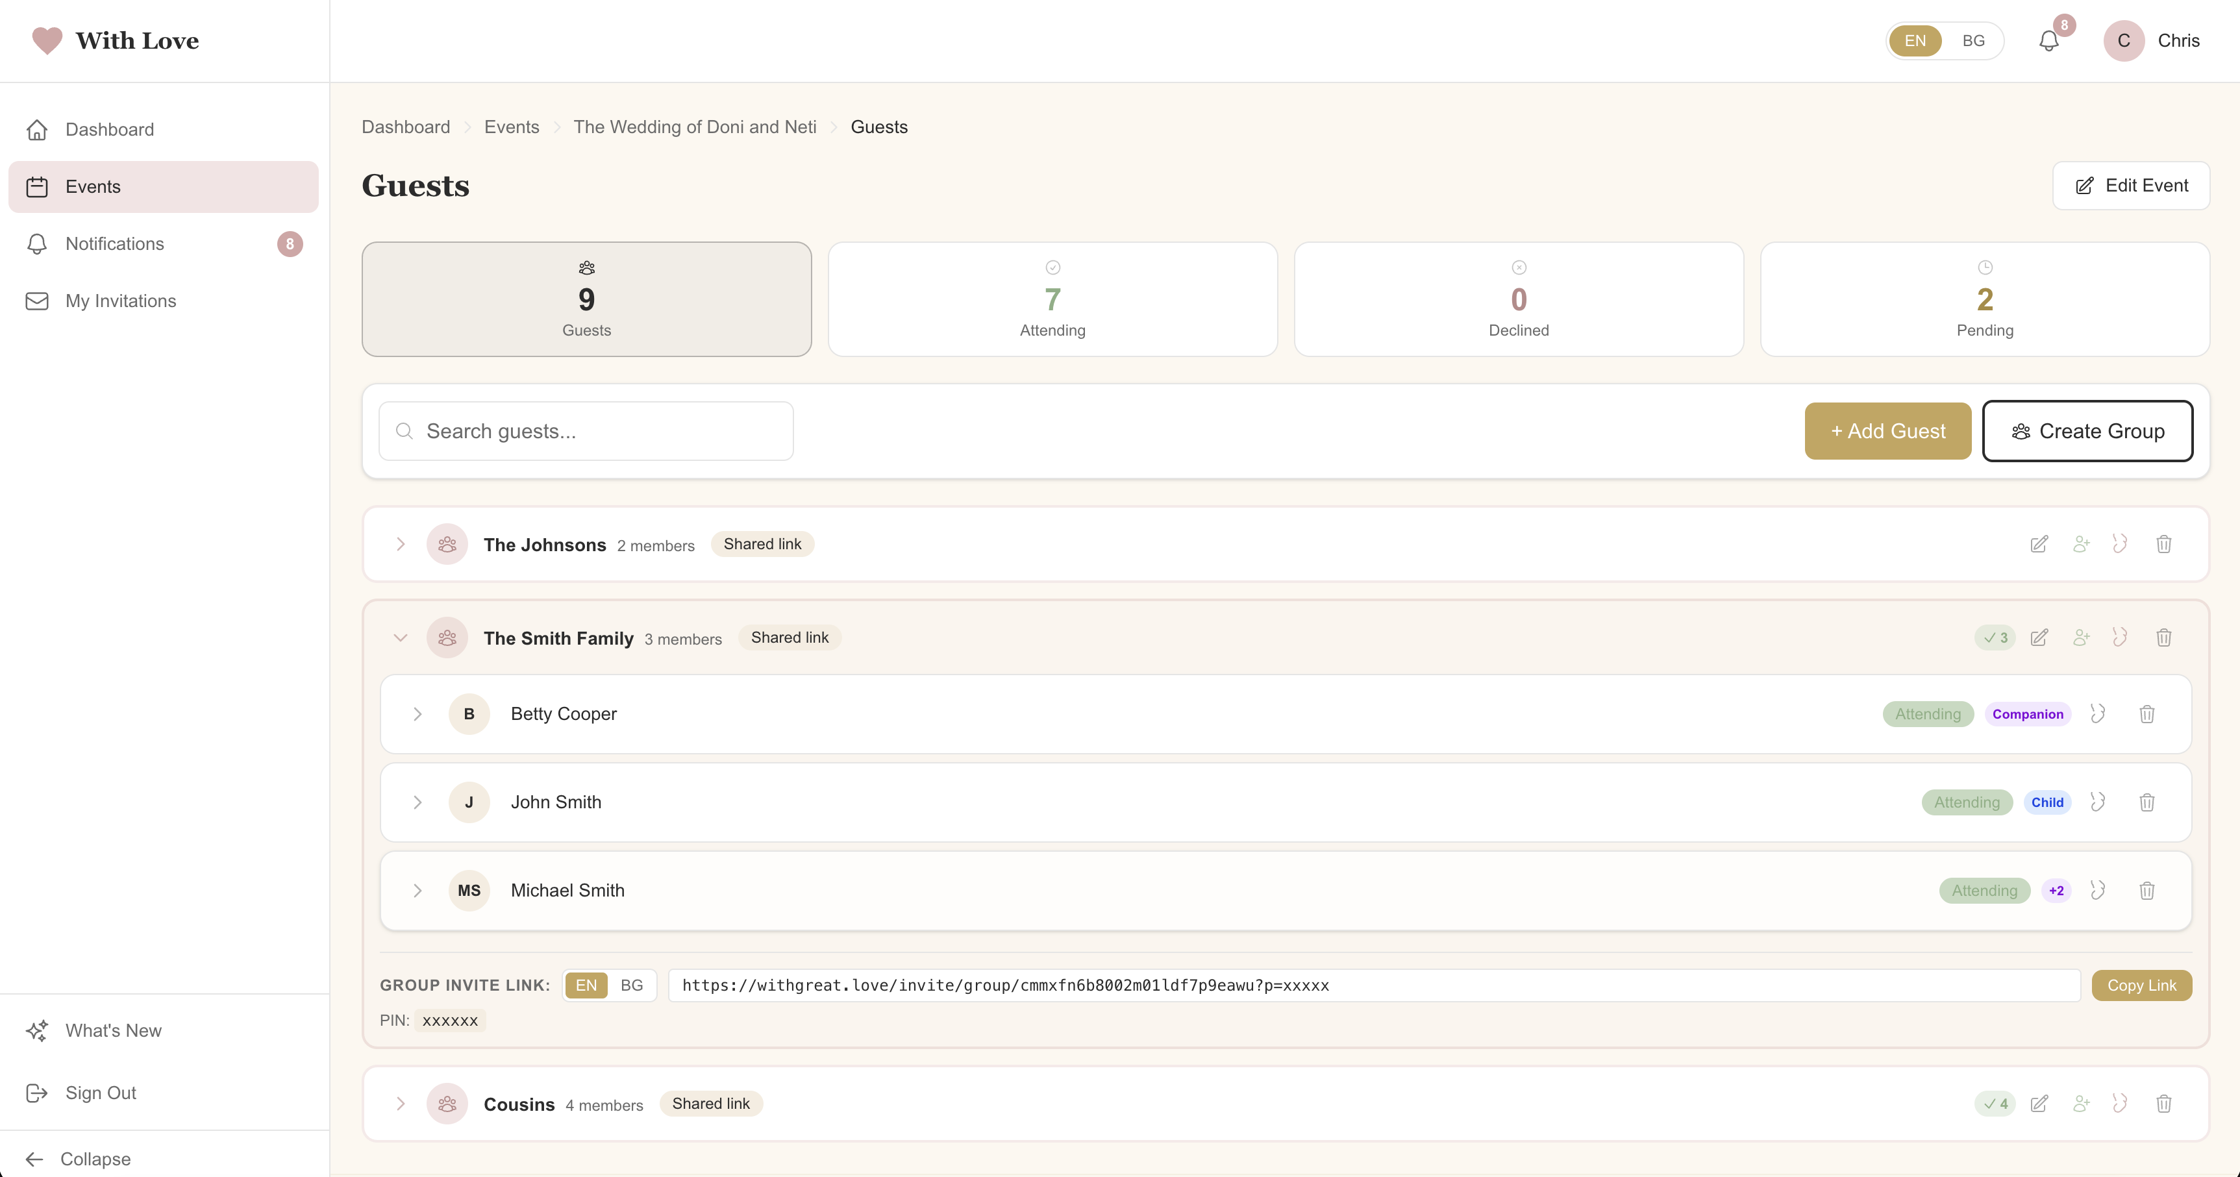The height and width of the screenshot is (1177, 2240).
Task: Click link icon on John Smith row
Action: (x=2097, y=802)
